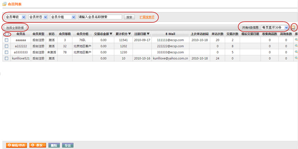This screenshot has width=298, height=149.
Task: Click member name aaaaaa
Action: tap(21, 40)
